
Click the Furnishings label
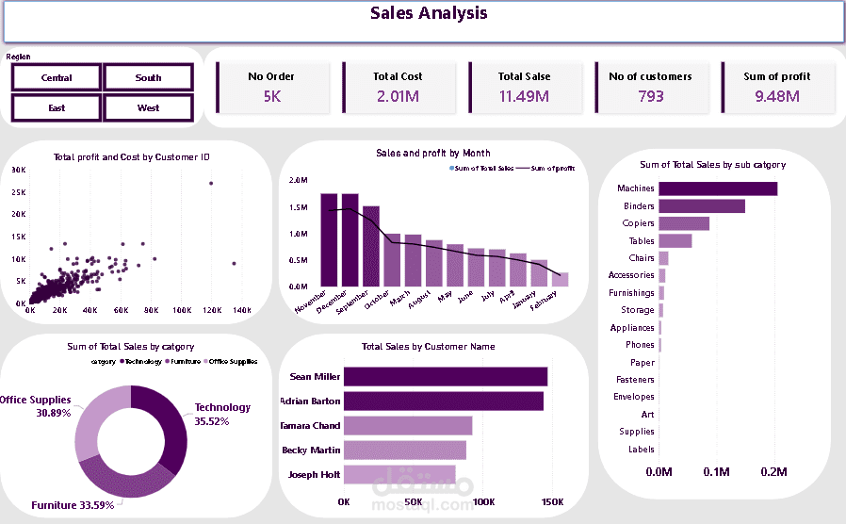point(631,293)
